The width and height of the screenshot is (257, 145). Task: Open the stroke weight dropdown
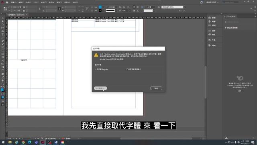116,7
